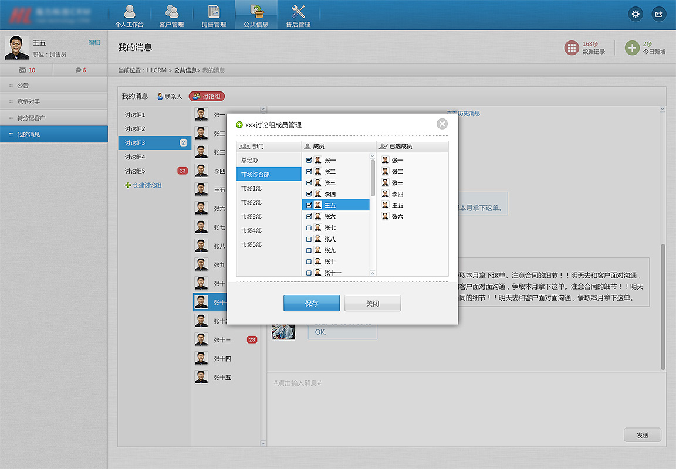Select 市场1部 department
676x469 pixels.
251,189
